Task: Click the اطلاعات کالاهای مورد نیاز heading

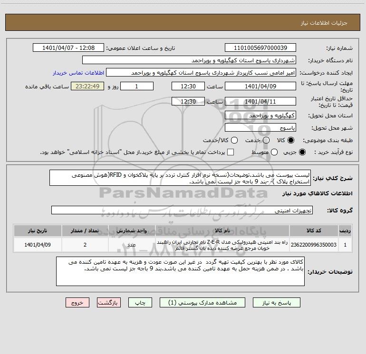Action: 317,193
